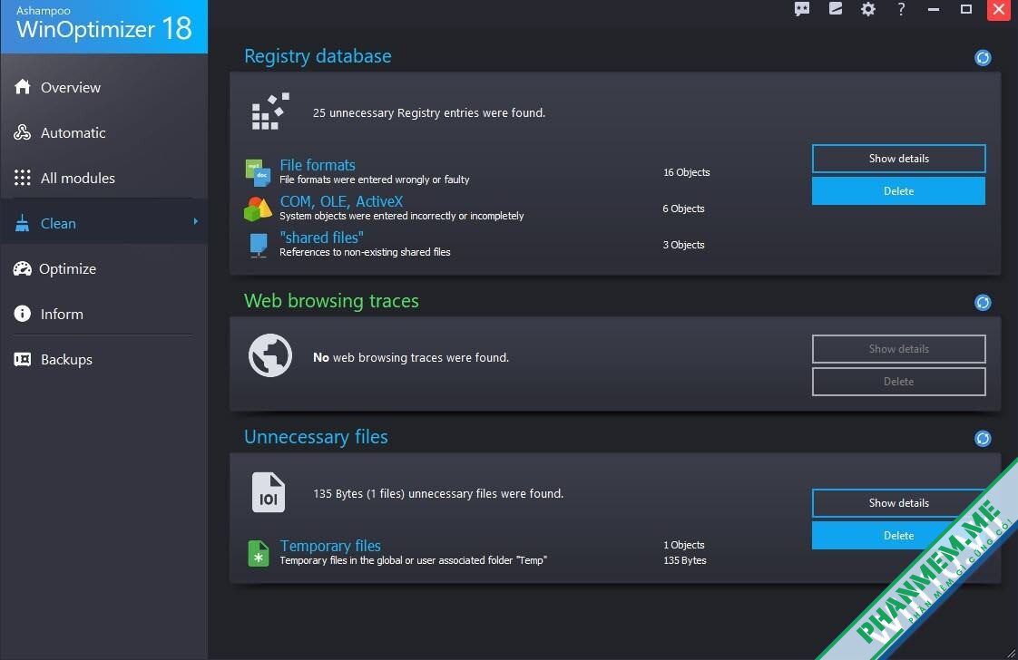
Task: Click the Overview home icon
Action: click(23, 86)
